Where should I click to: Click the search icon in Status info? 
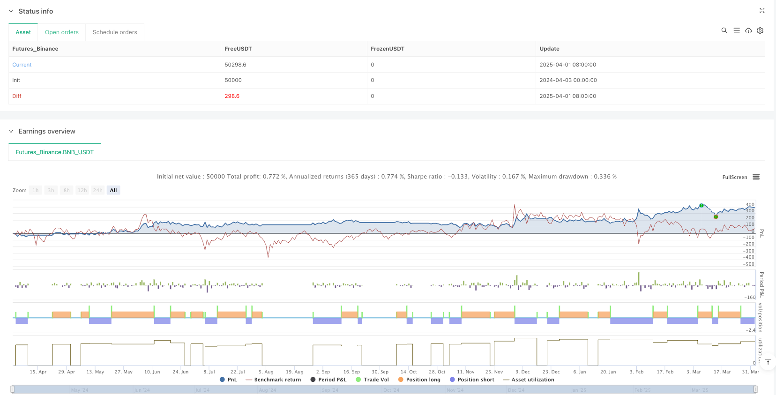pos(724,30)
